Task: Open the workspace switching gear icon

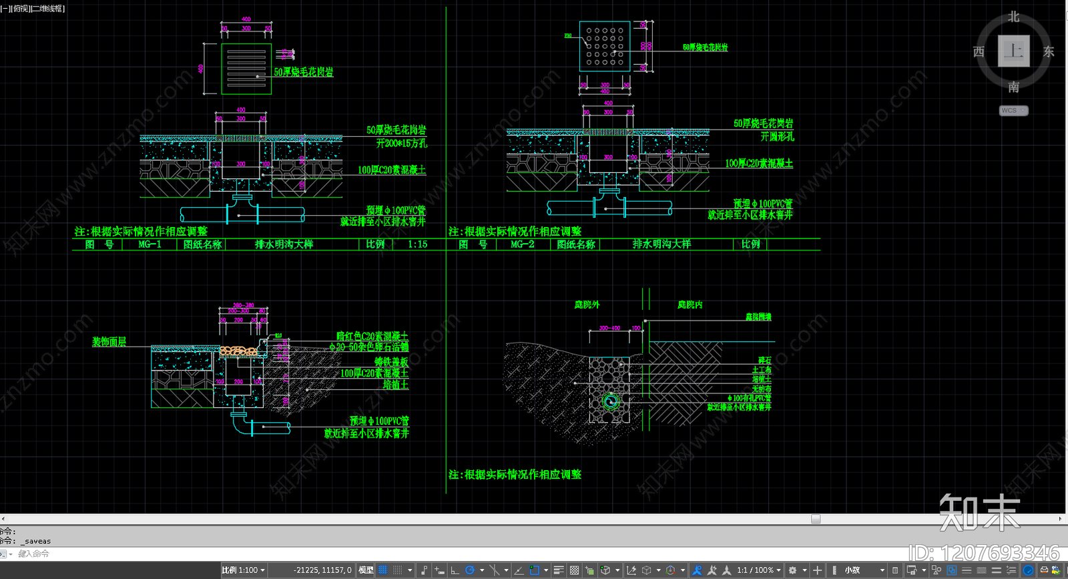Action: click(793, 570)
